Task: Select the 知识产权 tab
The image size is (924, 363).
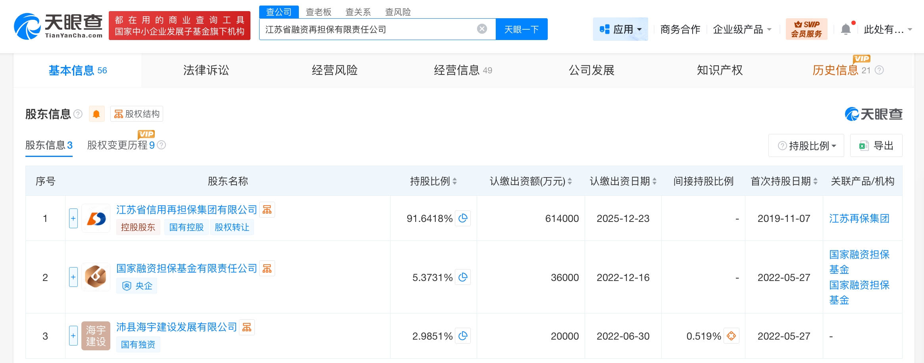Action: pyautogui.click(x=720, y=70)
